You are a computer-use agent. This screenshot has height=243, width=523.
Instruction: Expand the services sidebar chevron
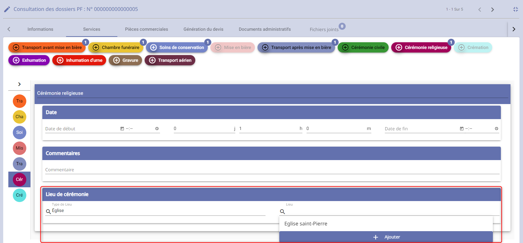tap(20, 84)
